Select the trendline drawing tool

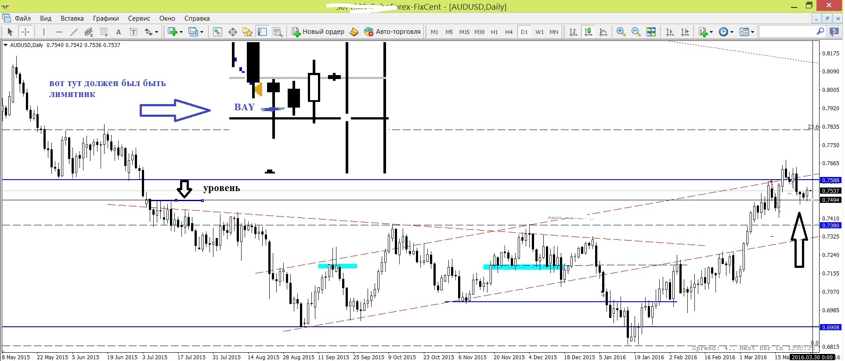pyautogui.click(x=74, y=32)
